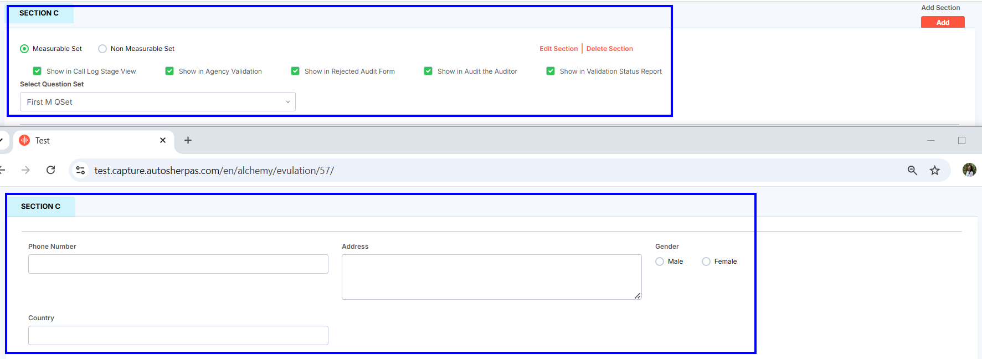Screen dimensions: 982x359
Task: Close the Test browser tab
Action: [x=163, y=140]
